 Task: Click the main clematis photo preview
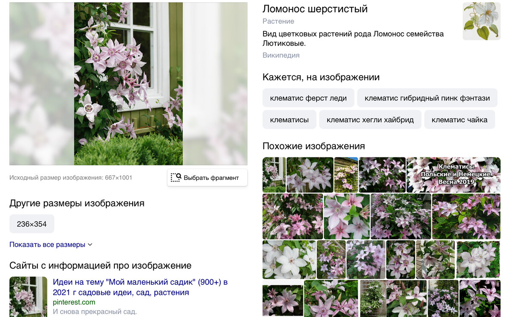(x=128, y=84)
